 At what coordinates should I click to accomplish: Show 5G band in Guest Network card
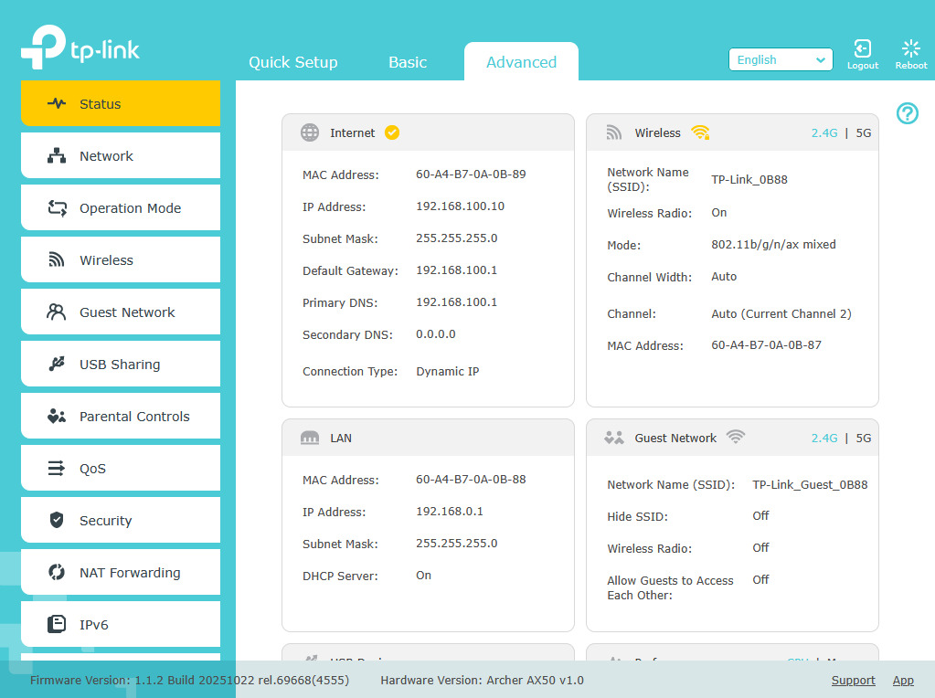coord(864,439)
